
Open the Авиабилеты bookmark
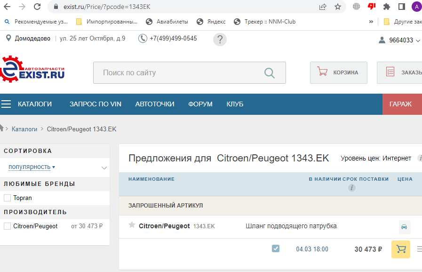coord(167,22)
